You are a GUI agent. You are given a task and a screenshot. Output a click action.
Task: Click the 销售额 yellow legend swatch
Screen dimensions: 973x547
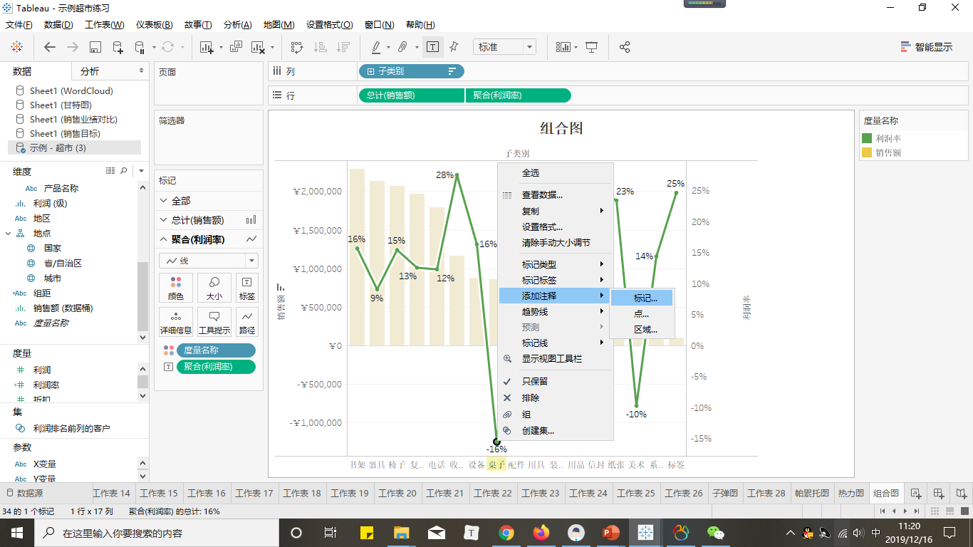pos(867,152)
